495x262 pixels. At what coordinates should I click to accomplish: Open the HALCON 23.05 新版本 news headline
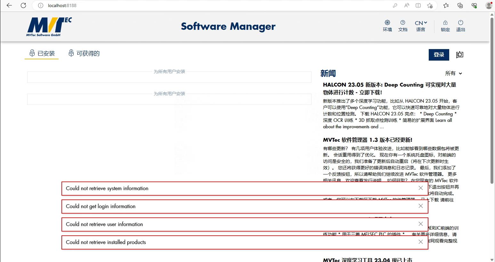[390, 89]
